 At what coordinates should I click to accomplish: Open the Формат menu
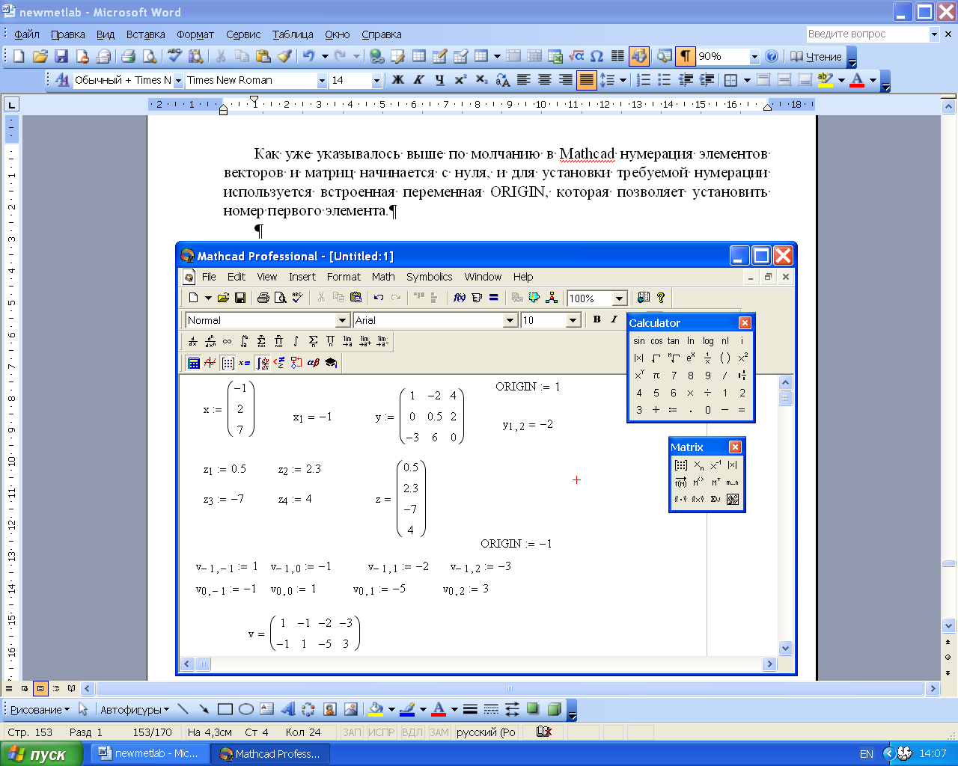pos(195,34)
